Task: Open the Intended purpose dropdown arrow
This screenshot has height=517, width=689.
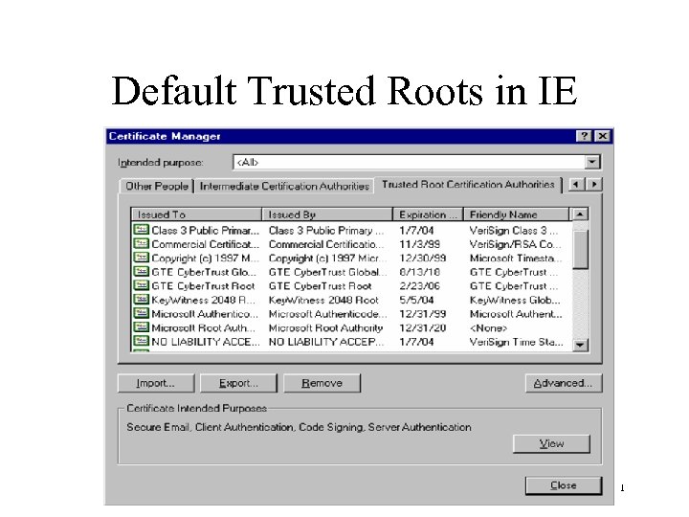Action: point(592,162)
